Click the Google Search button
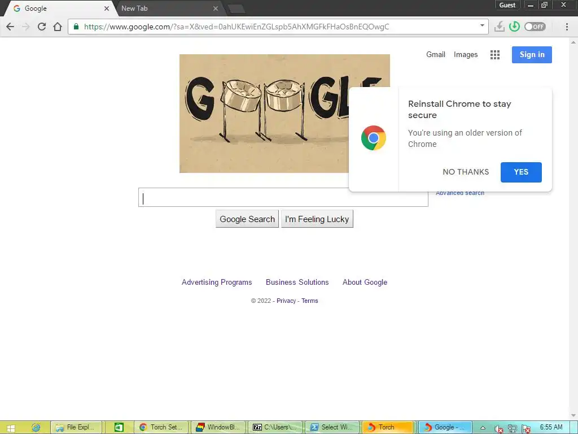This screenshot has height=434, width=578. pos(247,219)
